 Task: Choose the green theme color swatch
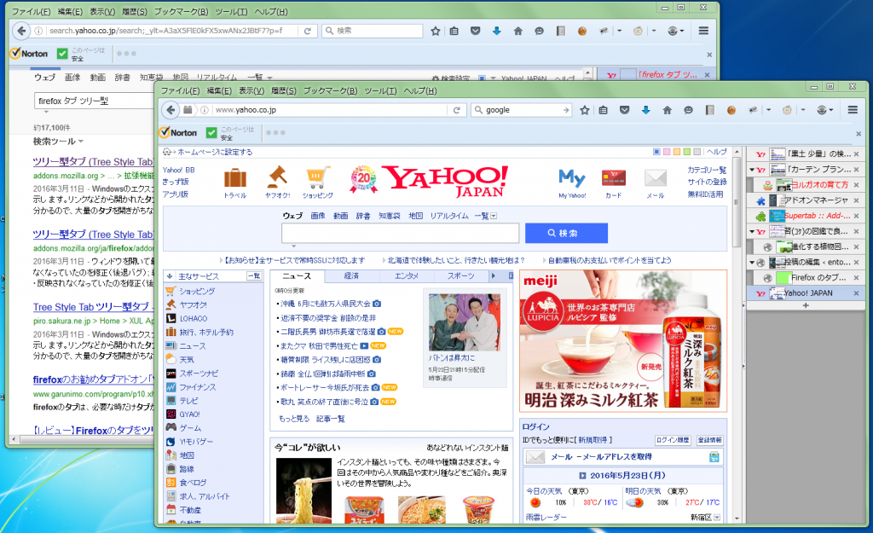tap(686, 152)
